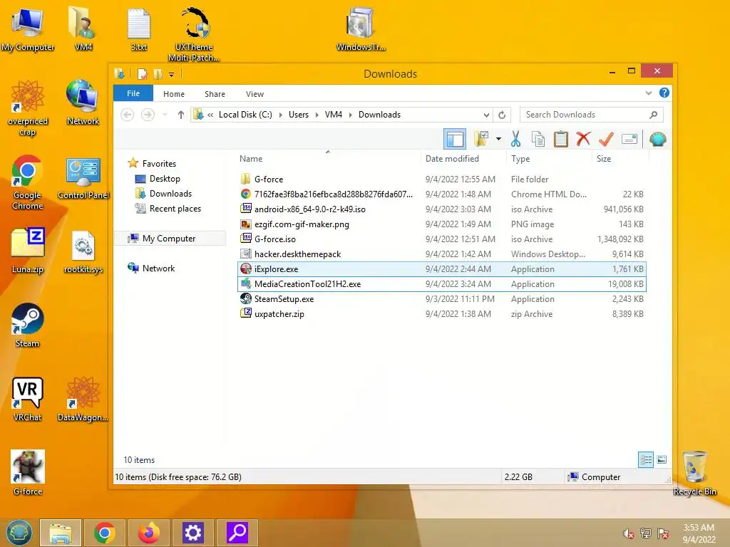Select the VRChat desktop shortcut
This screenshot has height=547, width=730.
[x=27, y=399]
